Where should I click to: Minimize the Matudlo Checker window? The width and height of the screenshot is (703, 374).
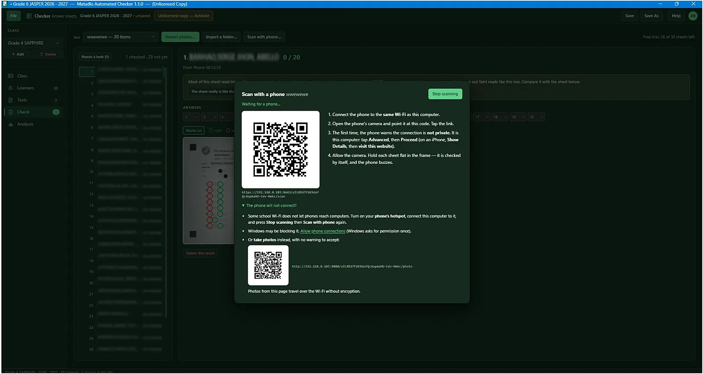(660, 4)
